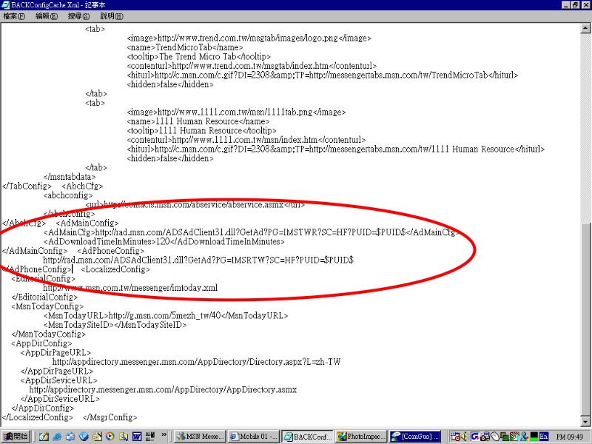Viewport: 592px width, 444px height.
Task: Switch to the PhotoImpact taskbar button
Action: click(x=361, y=437)
